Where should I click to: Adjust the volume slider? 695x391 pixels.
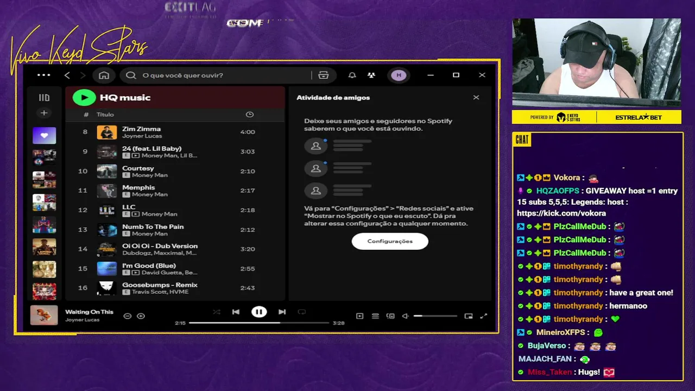(435, 316)
